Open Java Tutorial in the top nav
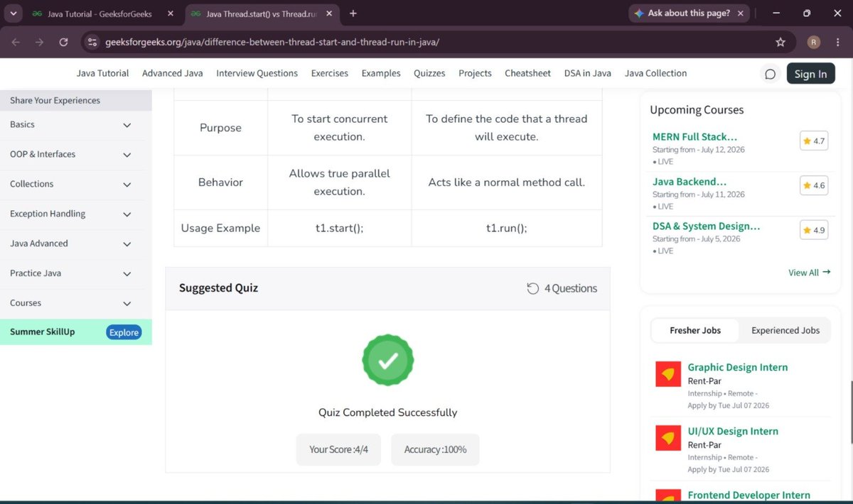853x504 pixels. (103, 73)
